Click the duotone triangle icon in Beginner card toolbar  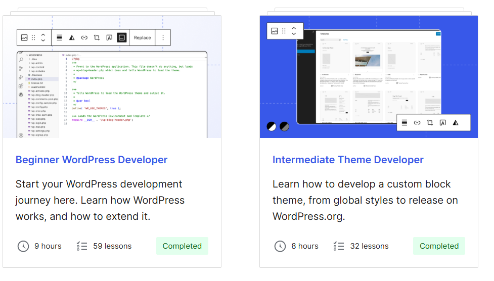point(72,38)
